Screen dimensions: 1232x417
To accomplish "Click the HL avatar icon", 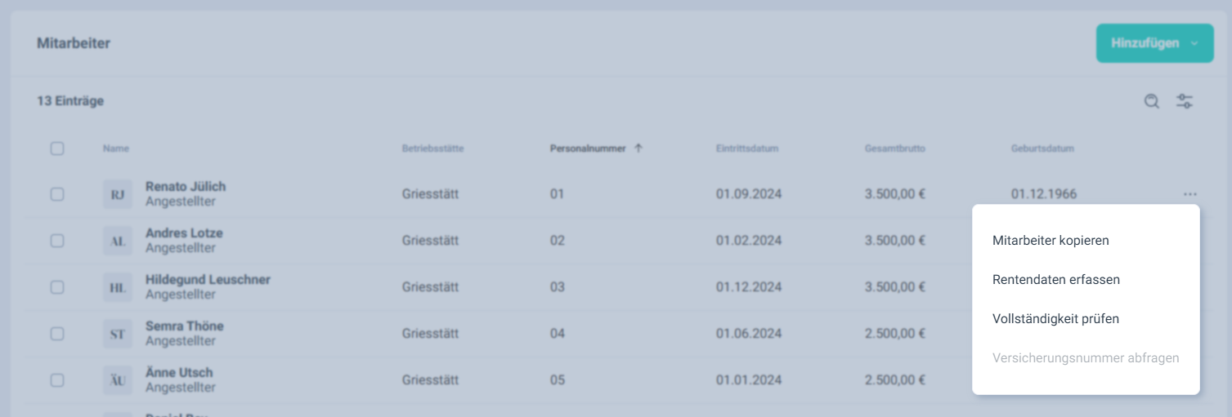I will tap(117, 287).
